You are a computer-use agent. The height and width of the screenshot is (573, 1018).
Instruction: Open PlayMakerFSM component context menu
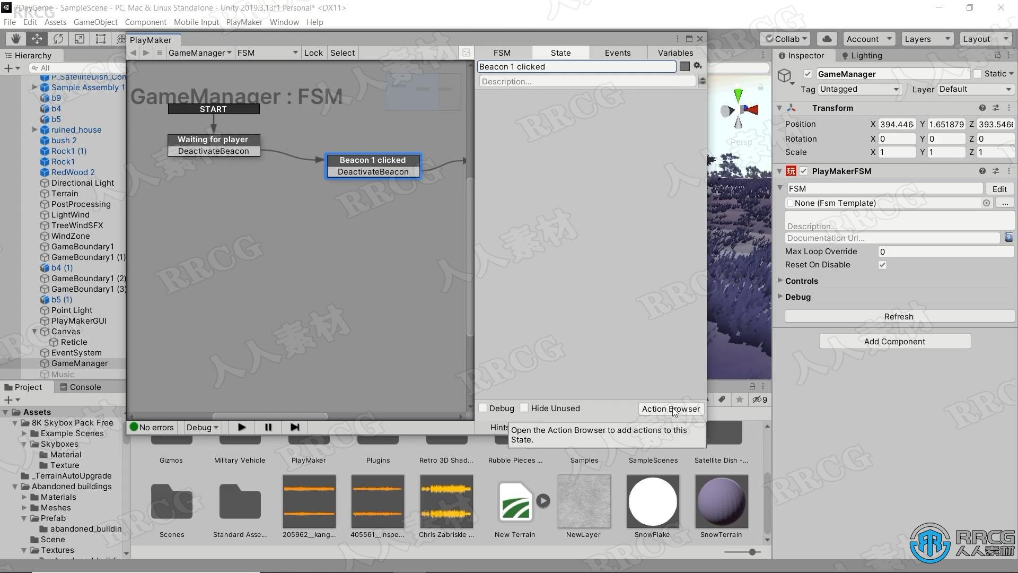point(1008,171)
